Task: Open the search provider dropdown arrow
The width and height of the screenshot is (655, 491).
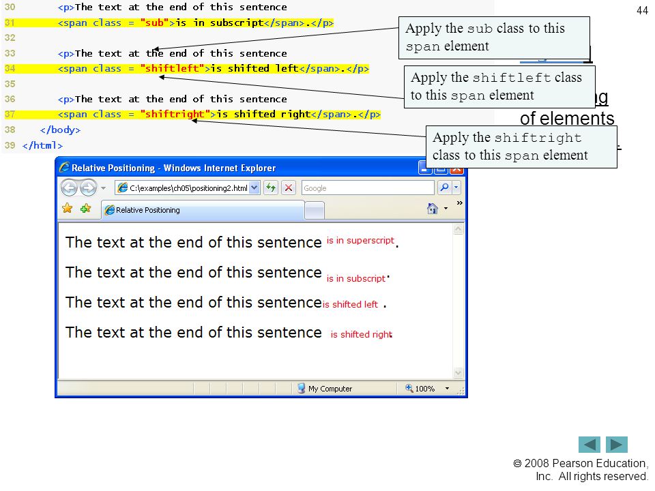Action: click(x=456, y=188)
